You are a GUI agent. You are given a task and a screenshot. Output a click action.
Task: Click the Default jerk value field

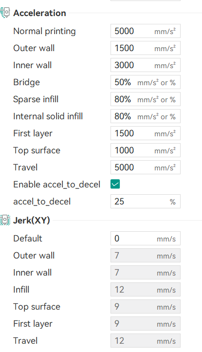(146, 239)
